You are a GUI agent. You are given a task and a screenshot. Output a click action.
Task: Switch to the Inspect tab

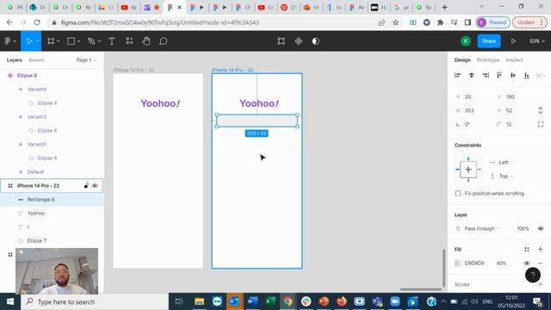click(x=515, y=60)
